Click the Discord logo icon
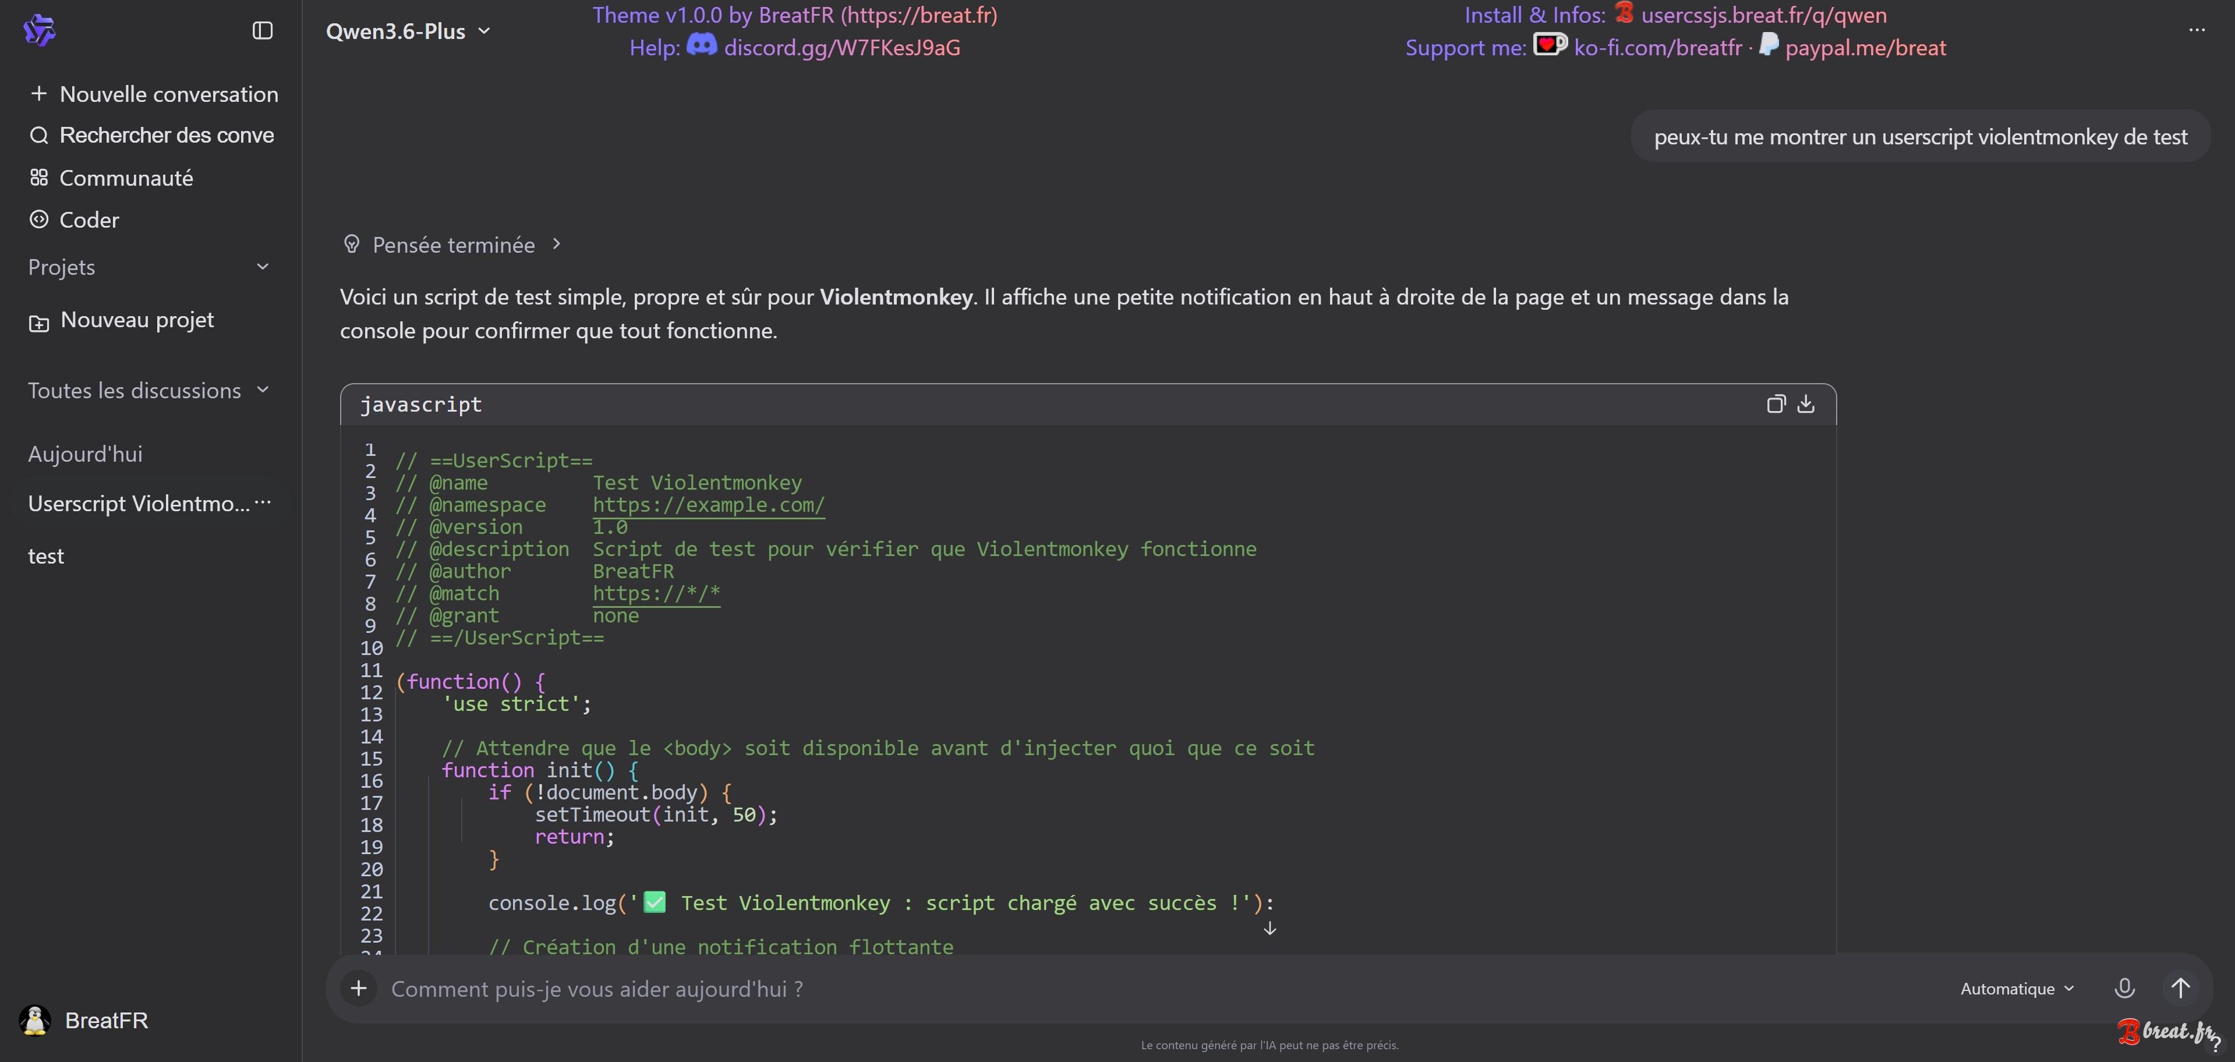 (x=702, y=44)
